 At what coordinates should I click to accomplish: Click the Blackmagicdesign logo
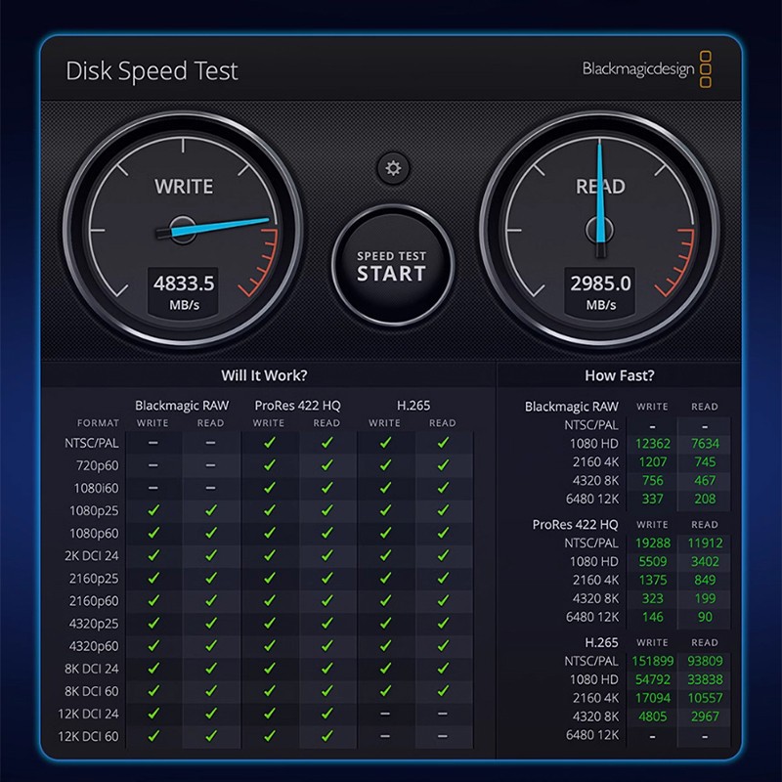tap(647, 68)
